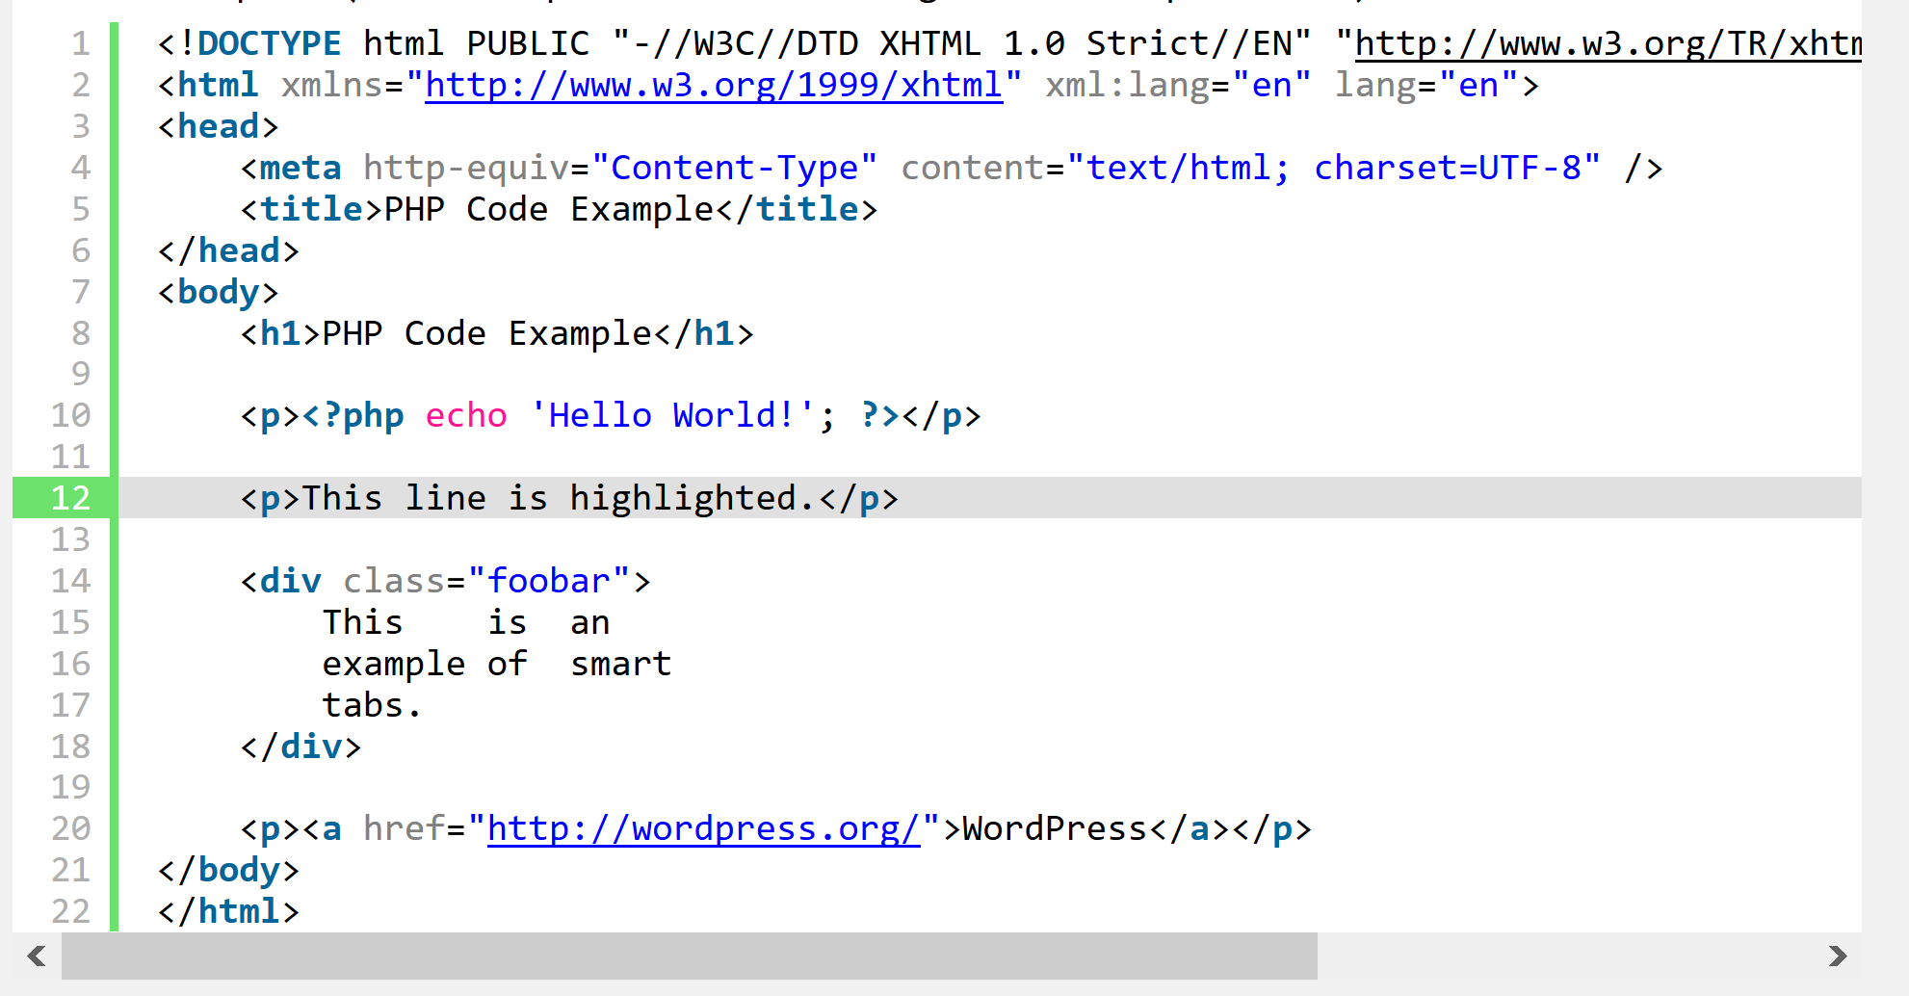Click the WordPress anchor text on line 20
The image size is (1909, 996).
[x=1054, y=828]
